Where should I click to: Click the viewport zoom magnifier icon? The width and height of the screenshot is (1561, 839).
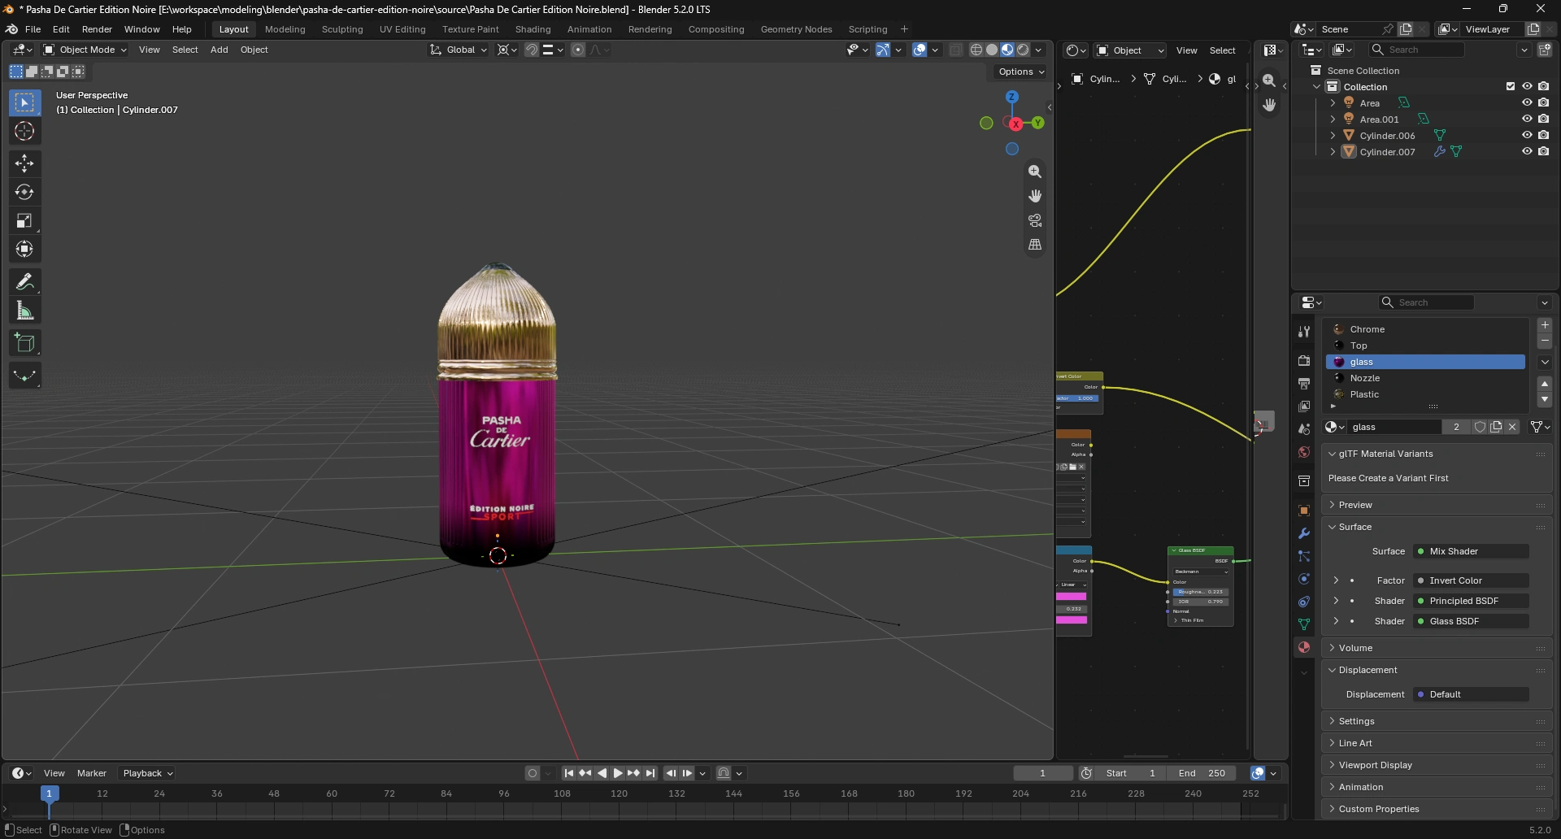[x=1035, y=172]
